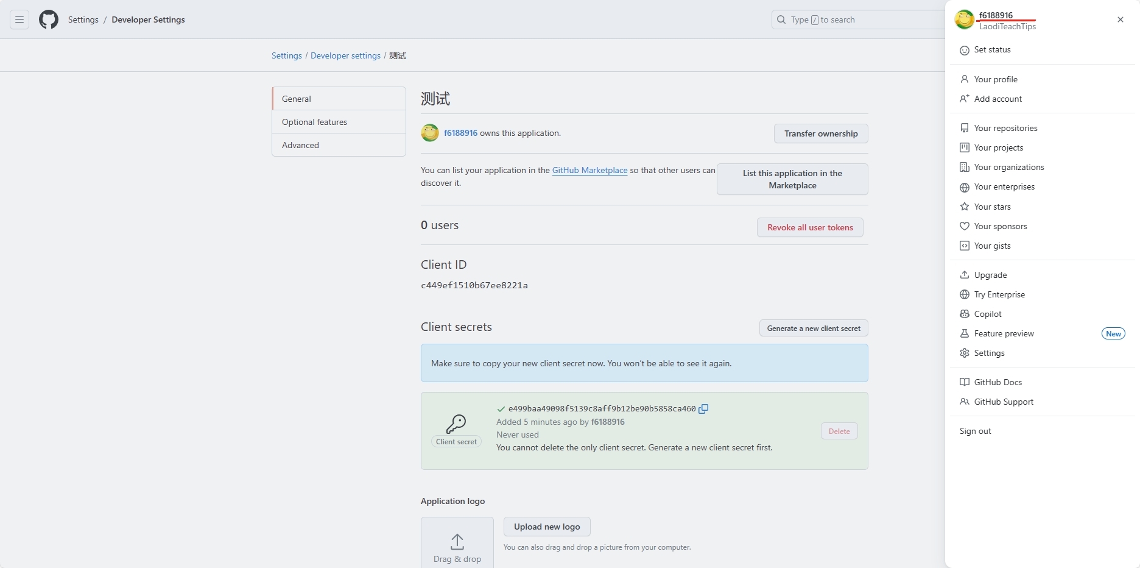Click the f6188916 username in user menu
1140x568 pixels.
tap(996, 15)
